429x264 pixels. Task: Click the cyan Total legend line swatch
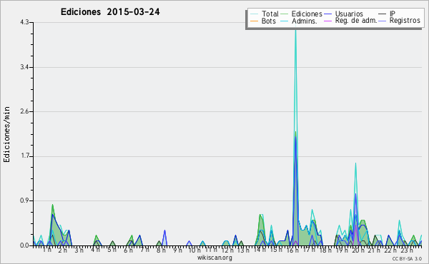(254, 14)
